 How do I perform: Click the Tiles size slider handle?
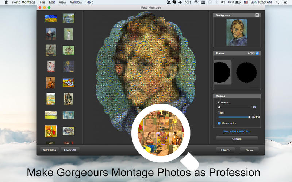[x=249, y=117]
